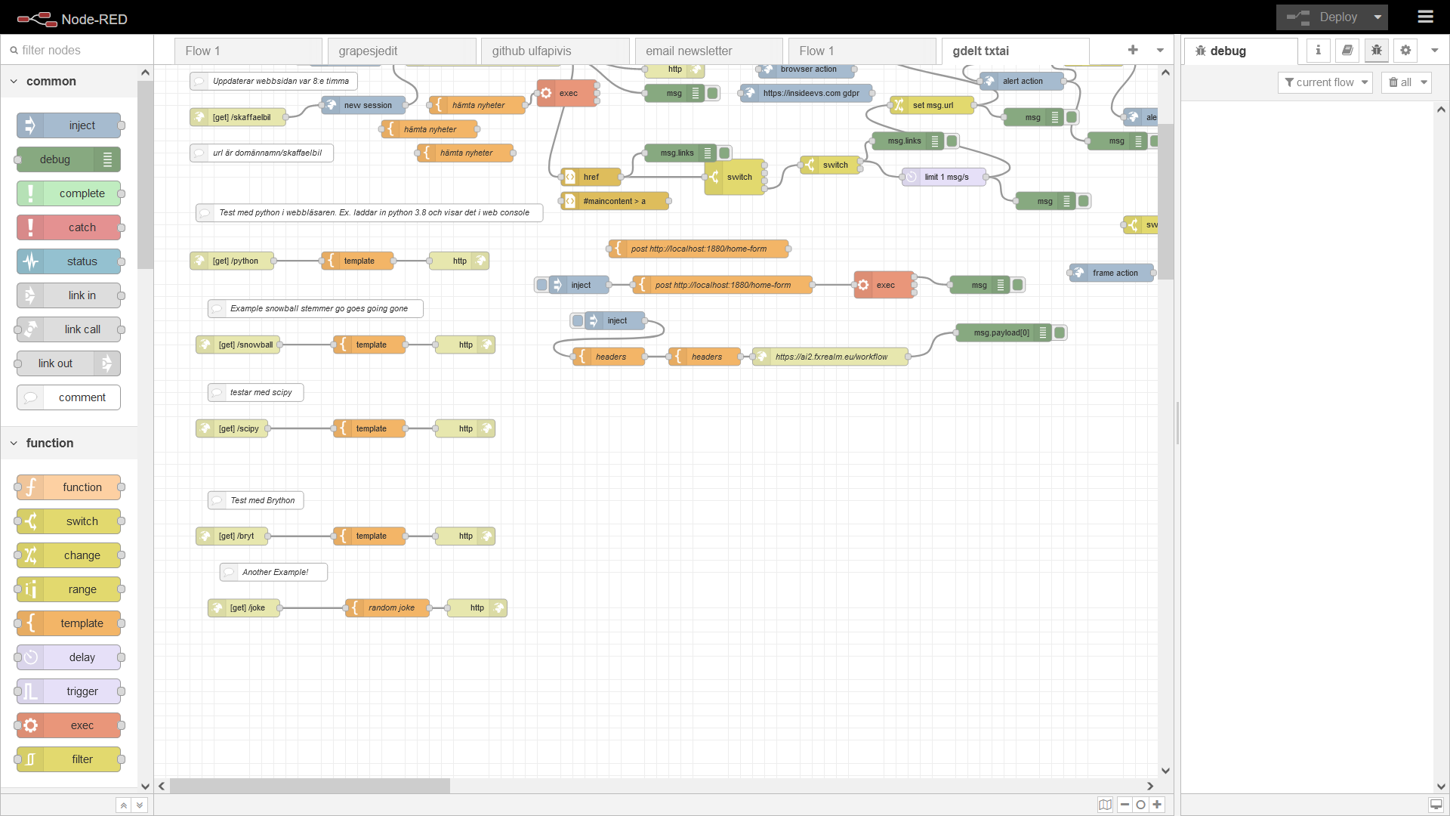Toggle the msg.payload[0] debug node button

point(1060,332)
